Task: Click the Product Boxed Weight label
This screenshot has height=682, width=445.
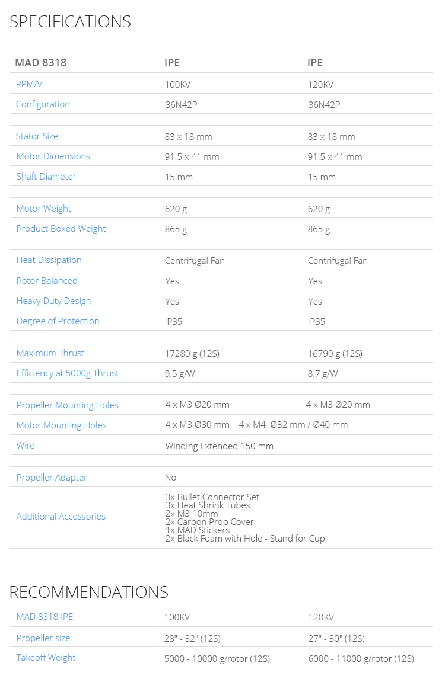Action: click(61, 229)
